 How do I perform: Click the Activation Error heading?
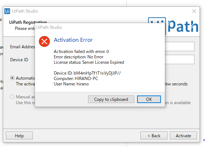[73, 40]
